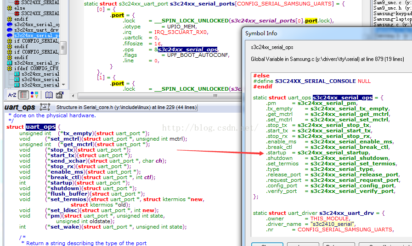
Task: Click the first button at Symbol Info bottom
Action: pyautogui.click(x=267, y=245)
